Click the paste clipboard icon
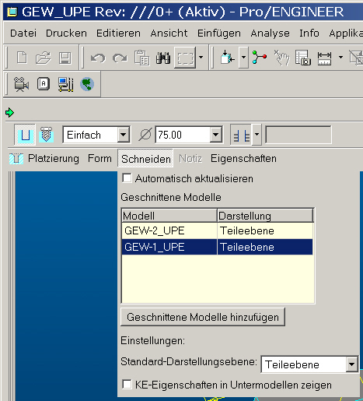The width and height of the screenshot is (363, 401). (141, 58)
